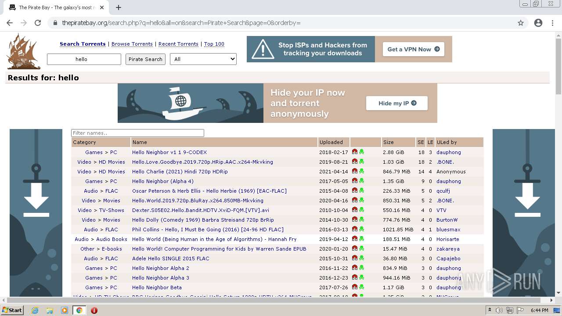Open magnet link for Phil Collins Hello row
This screenshot has width=562, height=316.
(355, 229)
